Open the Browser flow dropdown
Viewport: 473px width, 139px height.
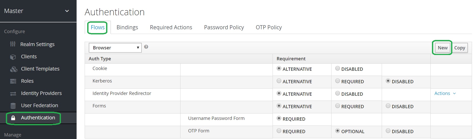click(x=115, y=48)
